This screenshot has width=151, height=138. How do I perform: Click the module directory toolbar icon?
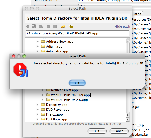click(x=41, y=26)
